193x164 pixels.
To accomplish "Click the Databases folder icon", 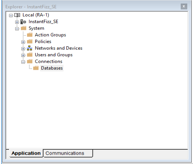I will tap(36, 68).
